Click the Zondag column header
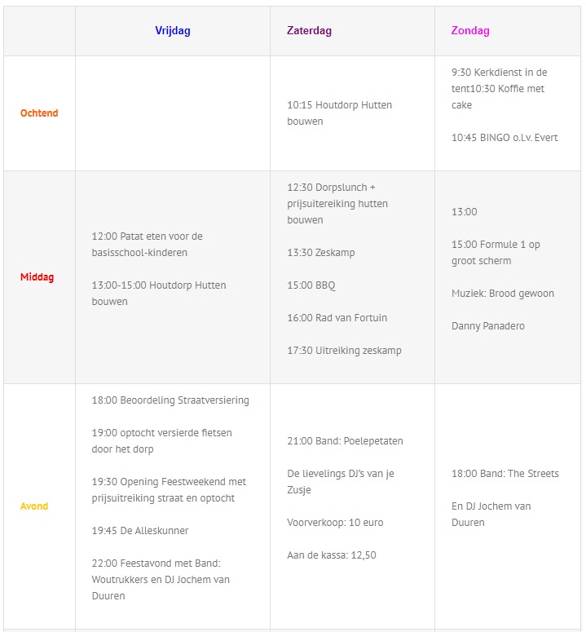 (x=470, y=31)
